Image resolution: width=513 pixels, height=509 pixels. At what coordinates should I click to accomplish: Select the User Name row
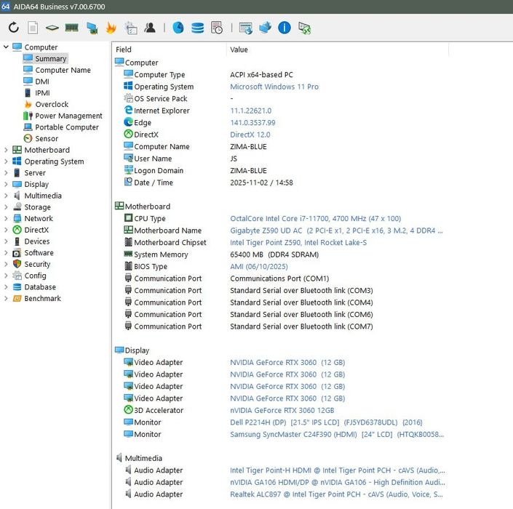tap(282, 159)
